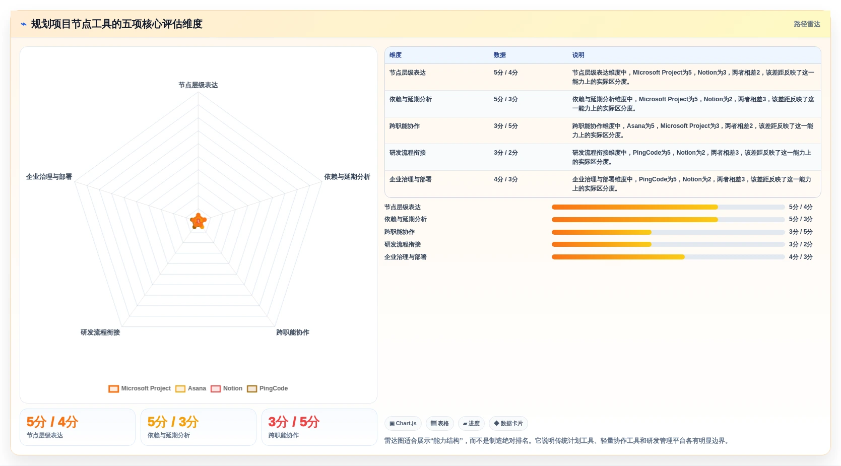Screen dimensions: 841x466
Task: Click the blue icon beside the dashboard title
Action: pos(23,24)
